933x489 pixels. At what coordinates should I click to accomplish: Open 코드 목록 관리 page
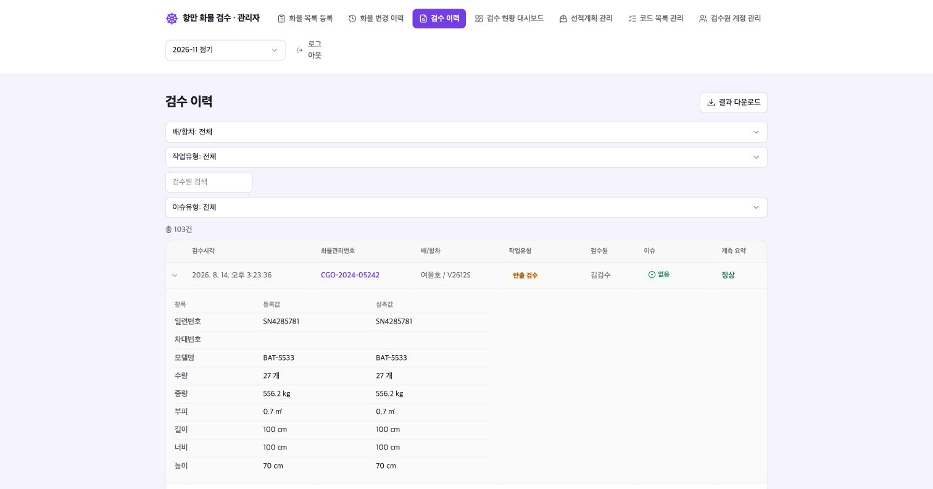point(655,19)
